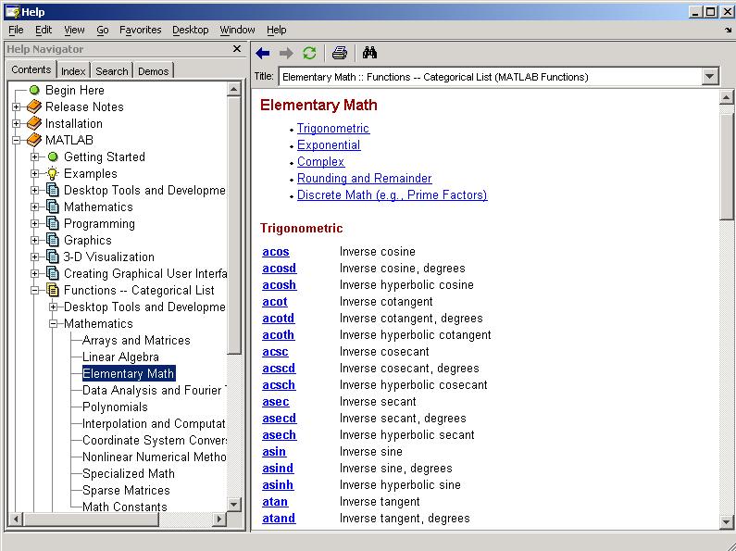Select the Contents tab
Viewport: 736px width, 551px height.
click(31, 69)
